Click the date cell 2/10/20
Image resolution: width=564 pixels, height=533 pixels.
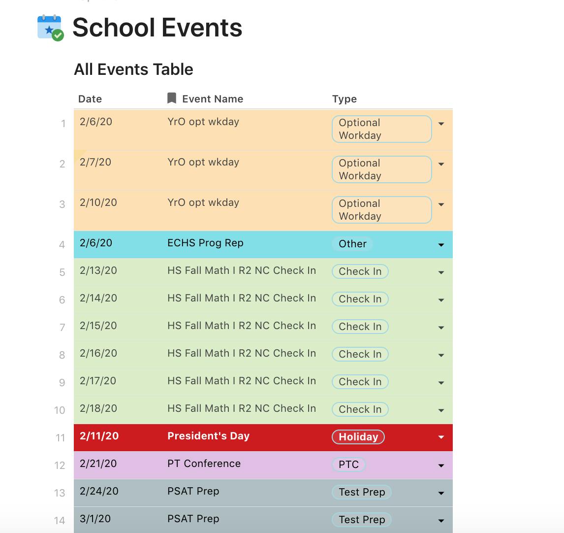[x=98, y=202]
